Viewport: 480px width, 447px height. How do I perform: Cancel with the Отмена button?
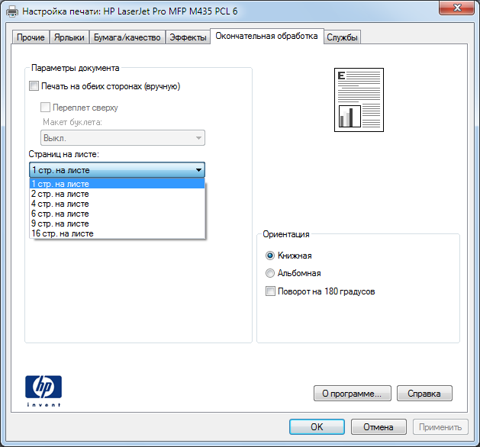379,427
